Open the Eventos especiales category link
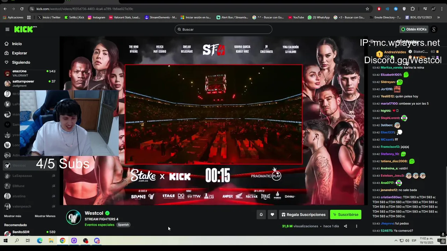 [100, 225]
